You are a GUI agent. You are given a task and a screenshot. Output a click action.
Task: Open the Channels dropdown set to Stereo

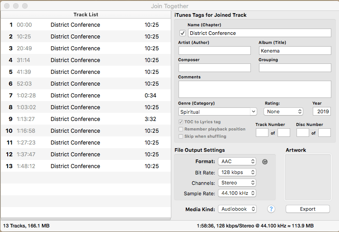point(237,183)
